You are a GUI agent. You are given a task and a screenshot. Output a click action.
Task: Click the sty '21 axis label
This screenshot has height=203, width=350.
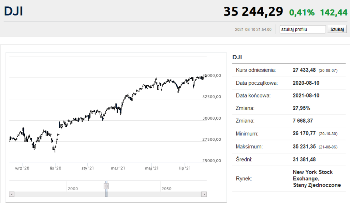88,168
